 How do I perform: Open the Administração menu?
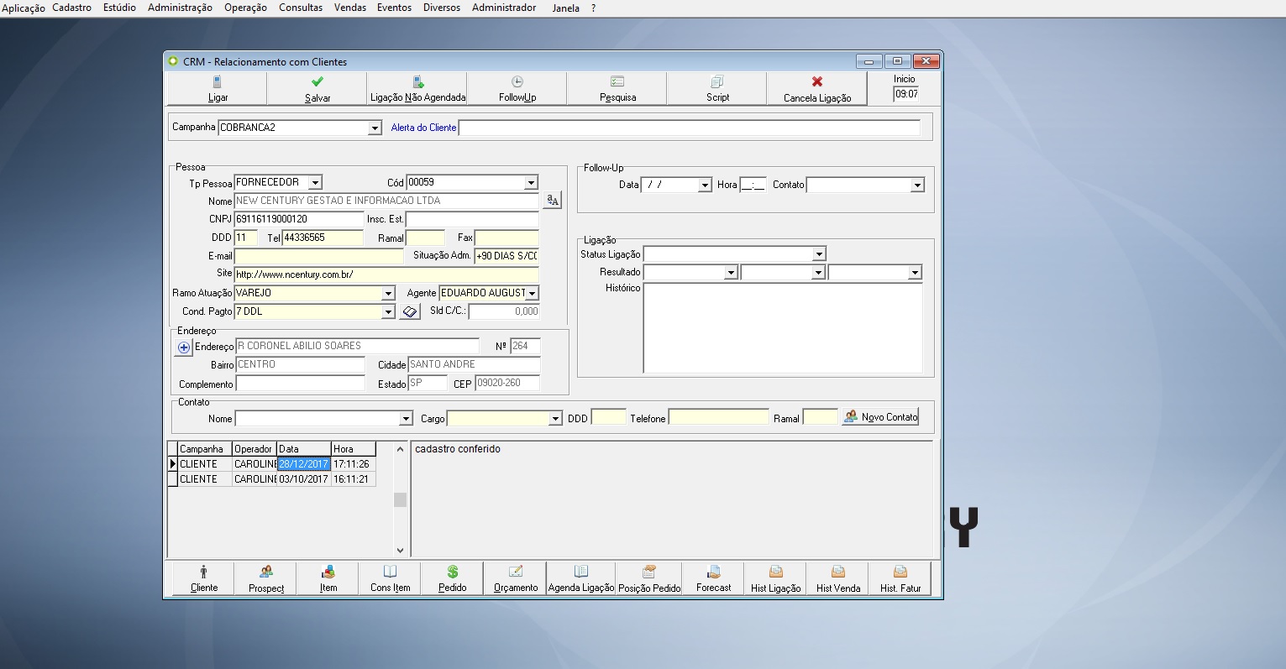pos(180,8)
